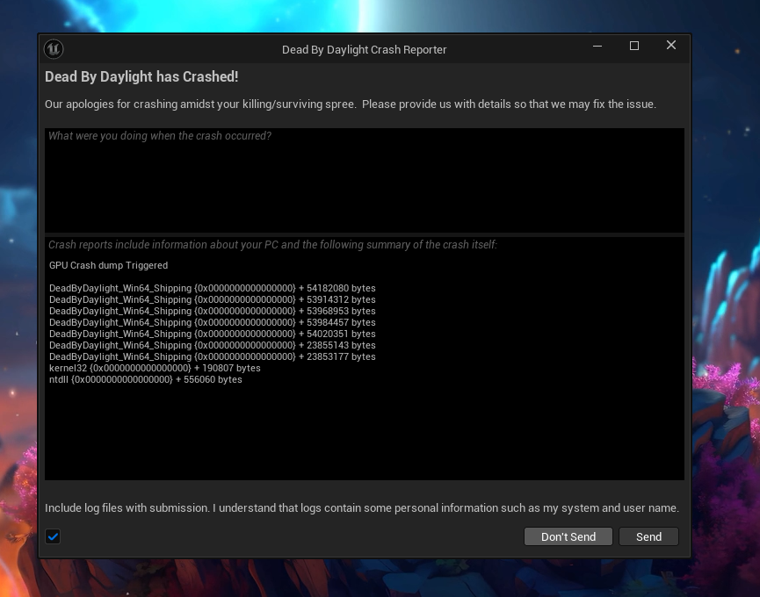Select the line ending in 54182080 bytes
Screen dimensions: 760x597
pyautogui.click(x=213, y=288)
